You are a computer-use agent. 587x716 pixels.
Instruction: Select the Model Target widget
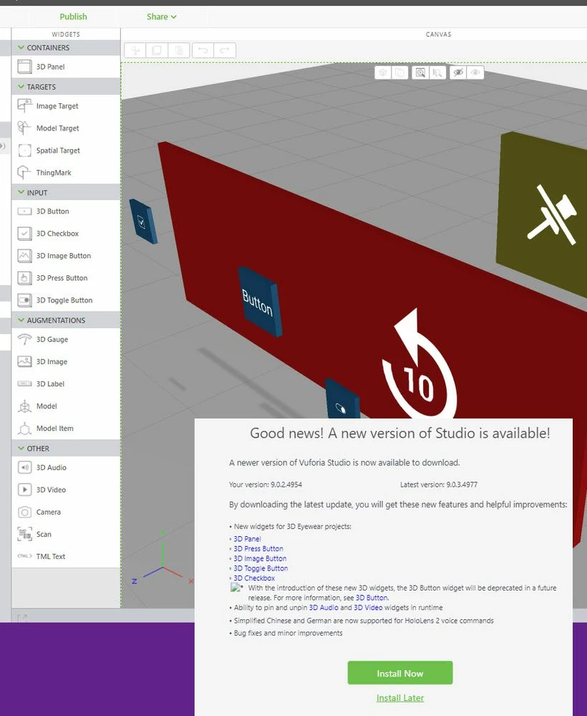coord(66,128)
